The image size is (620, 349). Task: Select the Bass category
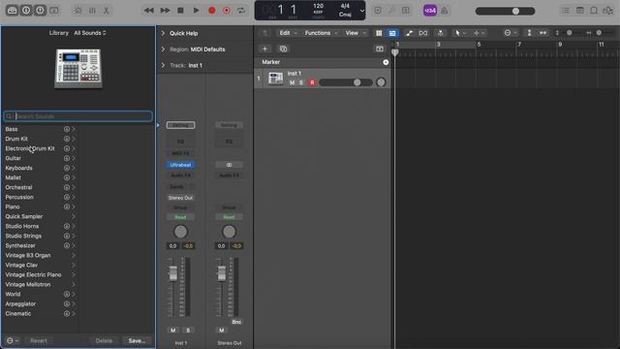click(12, 129)
